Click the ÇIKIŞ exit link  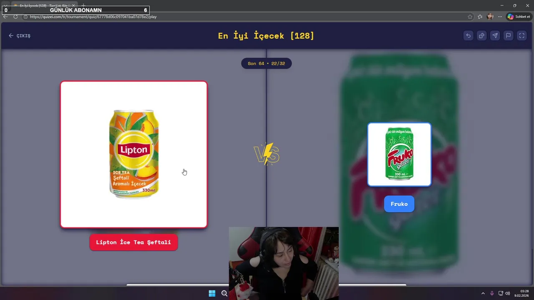pos(20,36)
